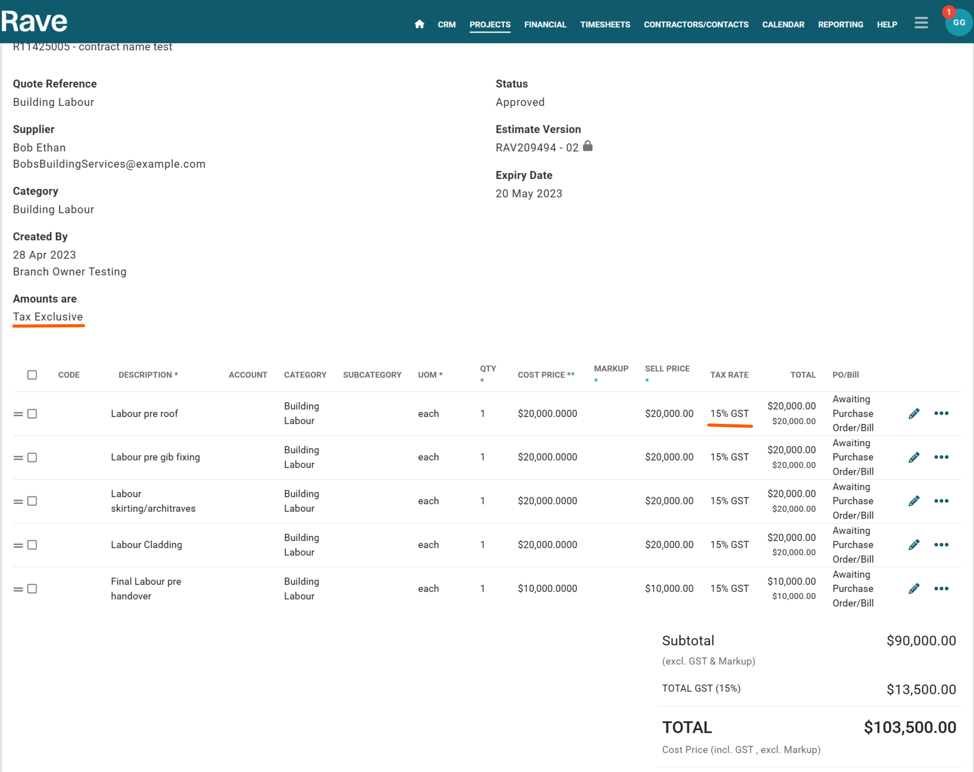This screenshot has height=772, width=974.
Task: Go to the home page icon
Action: [x=419, y=24]
